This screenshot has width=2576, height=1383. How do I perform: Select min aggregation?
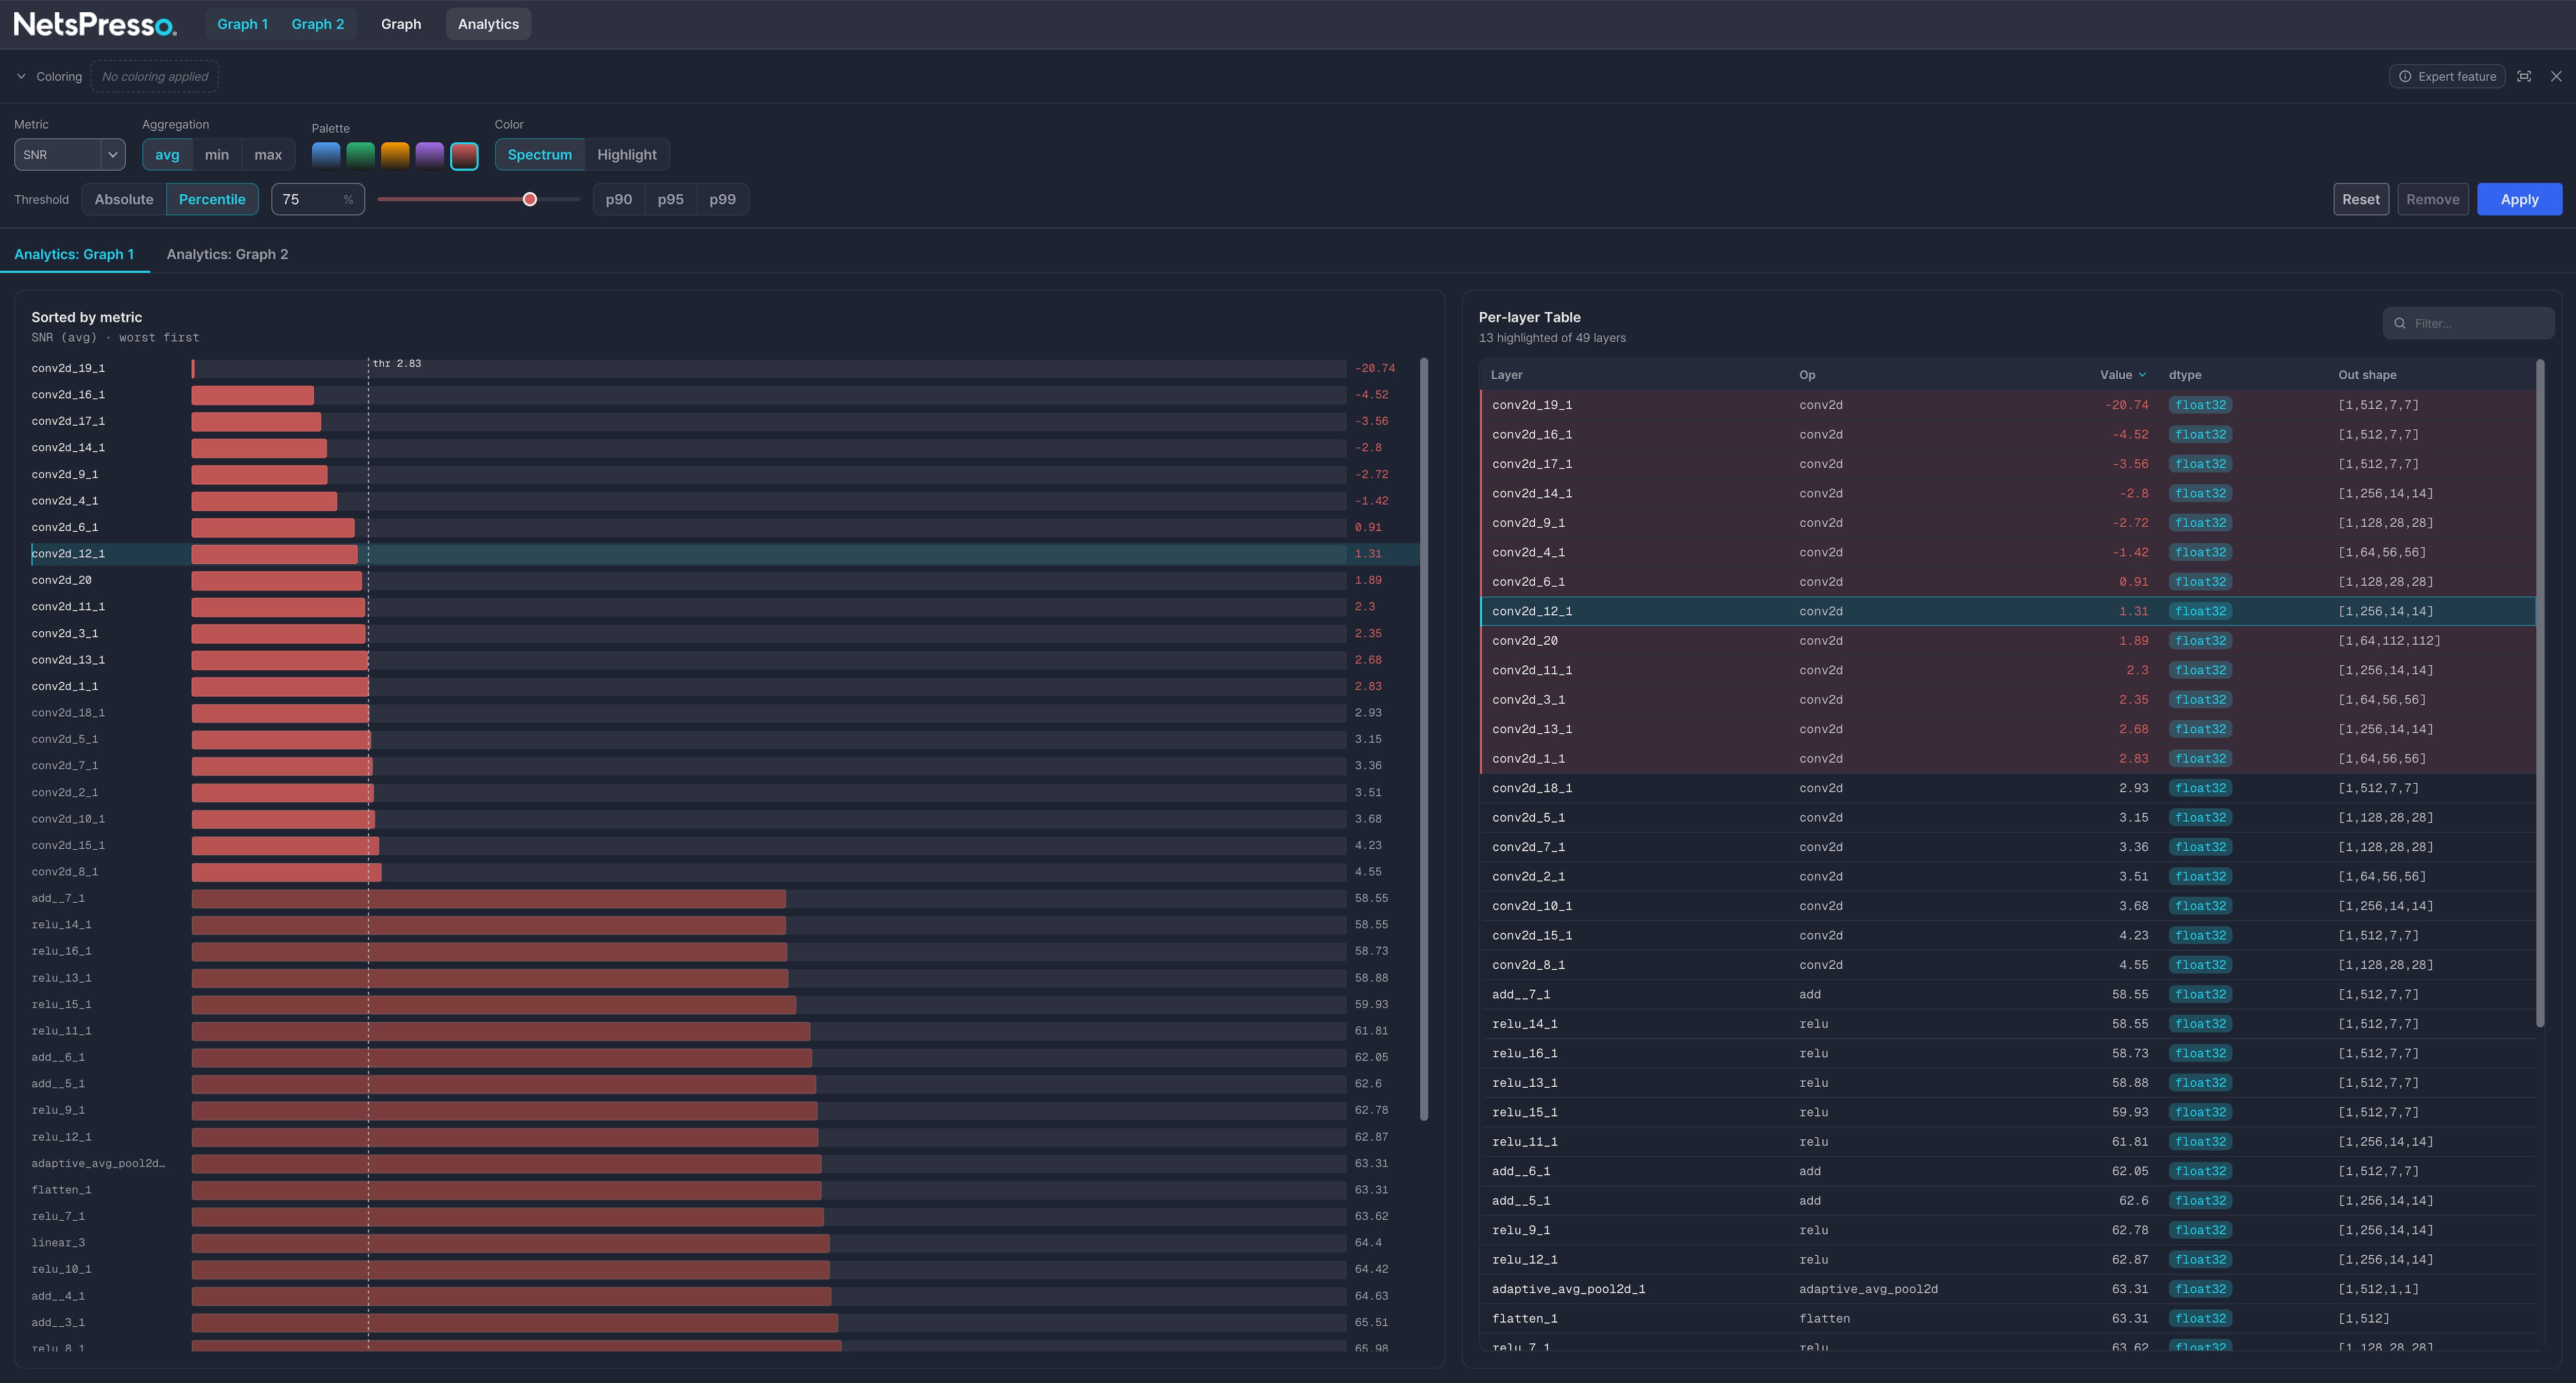[217, 155]
